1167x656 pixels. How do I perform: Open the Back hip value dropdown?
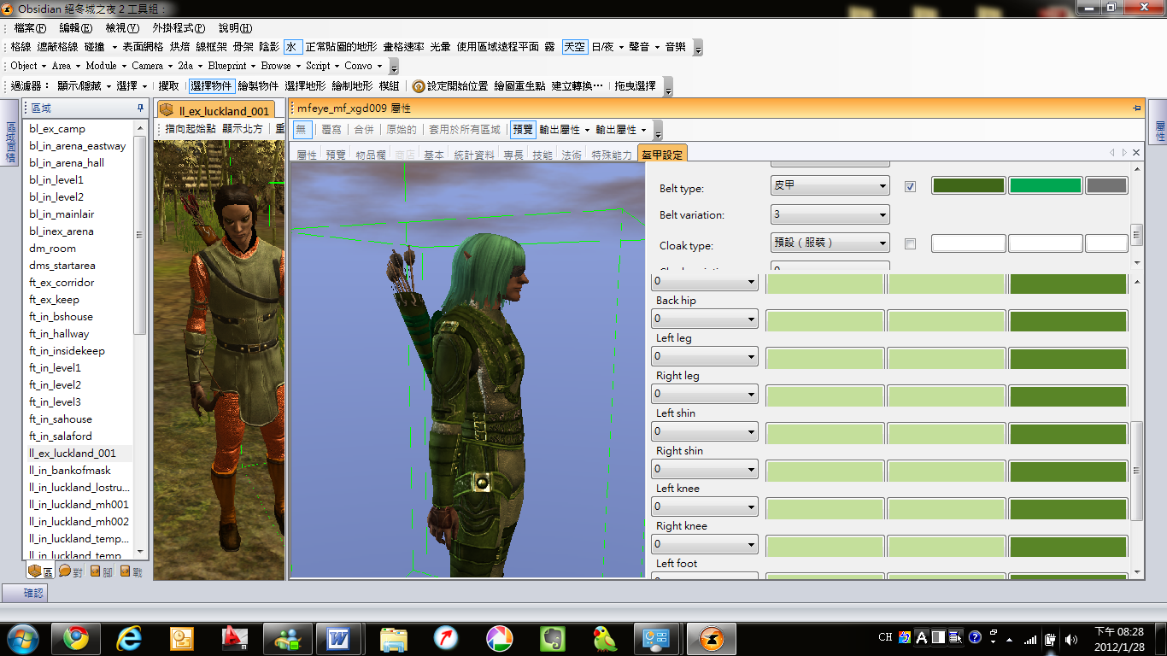point(705,319)
